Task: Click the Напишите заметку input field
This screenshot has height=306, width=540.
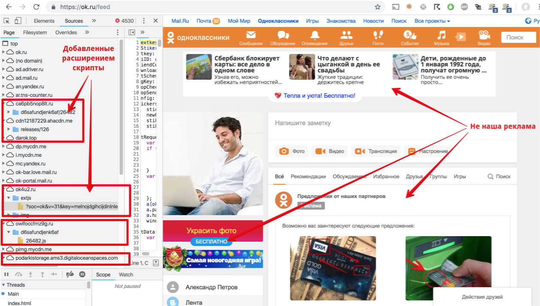Action: pyautogui.click(x=392, y=123)
